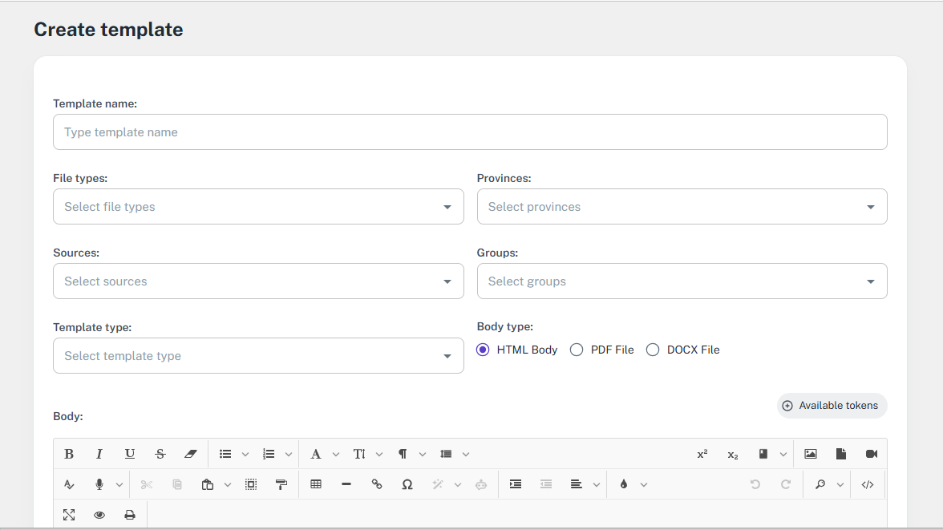Open the Template type dropdown

point(258,356)
